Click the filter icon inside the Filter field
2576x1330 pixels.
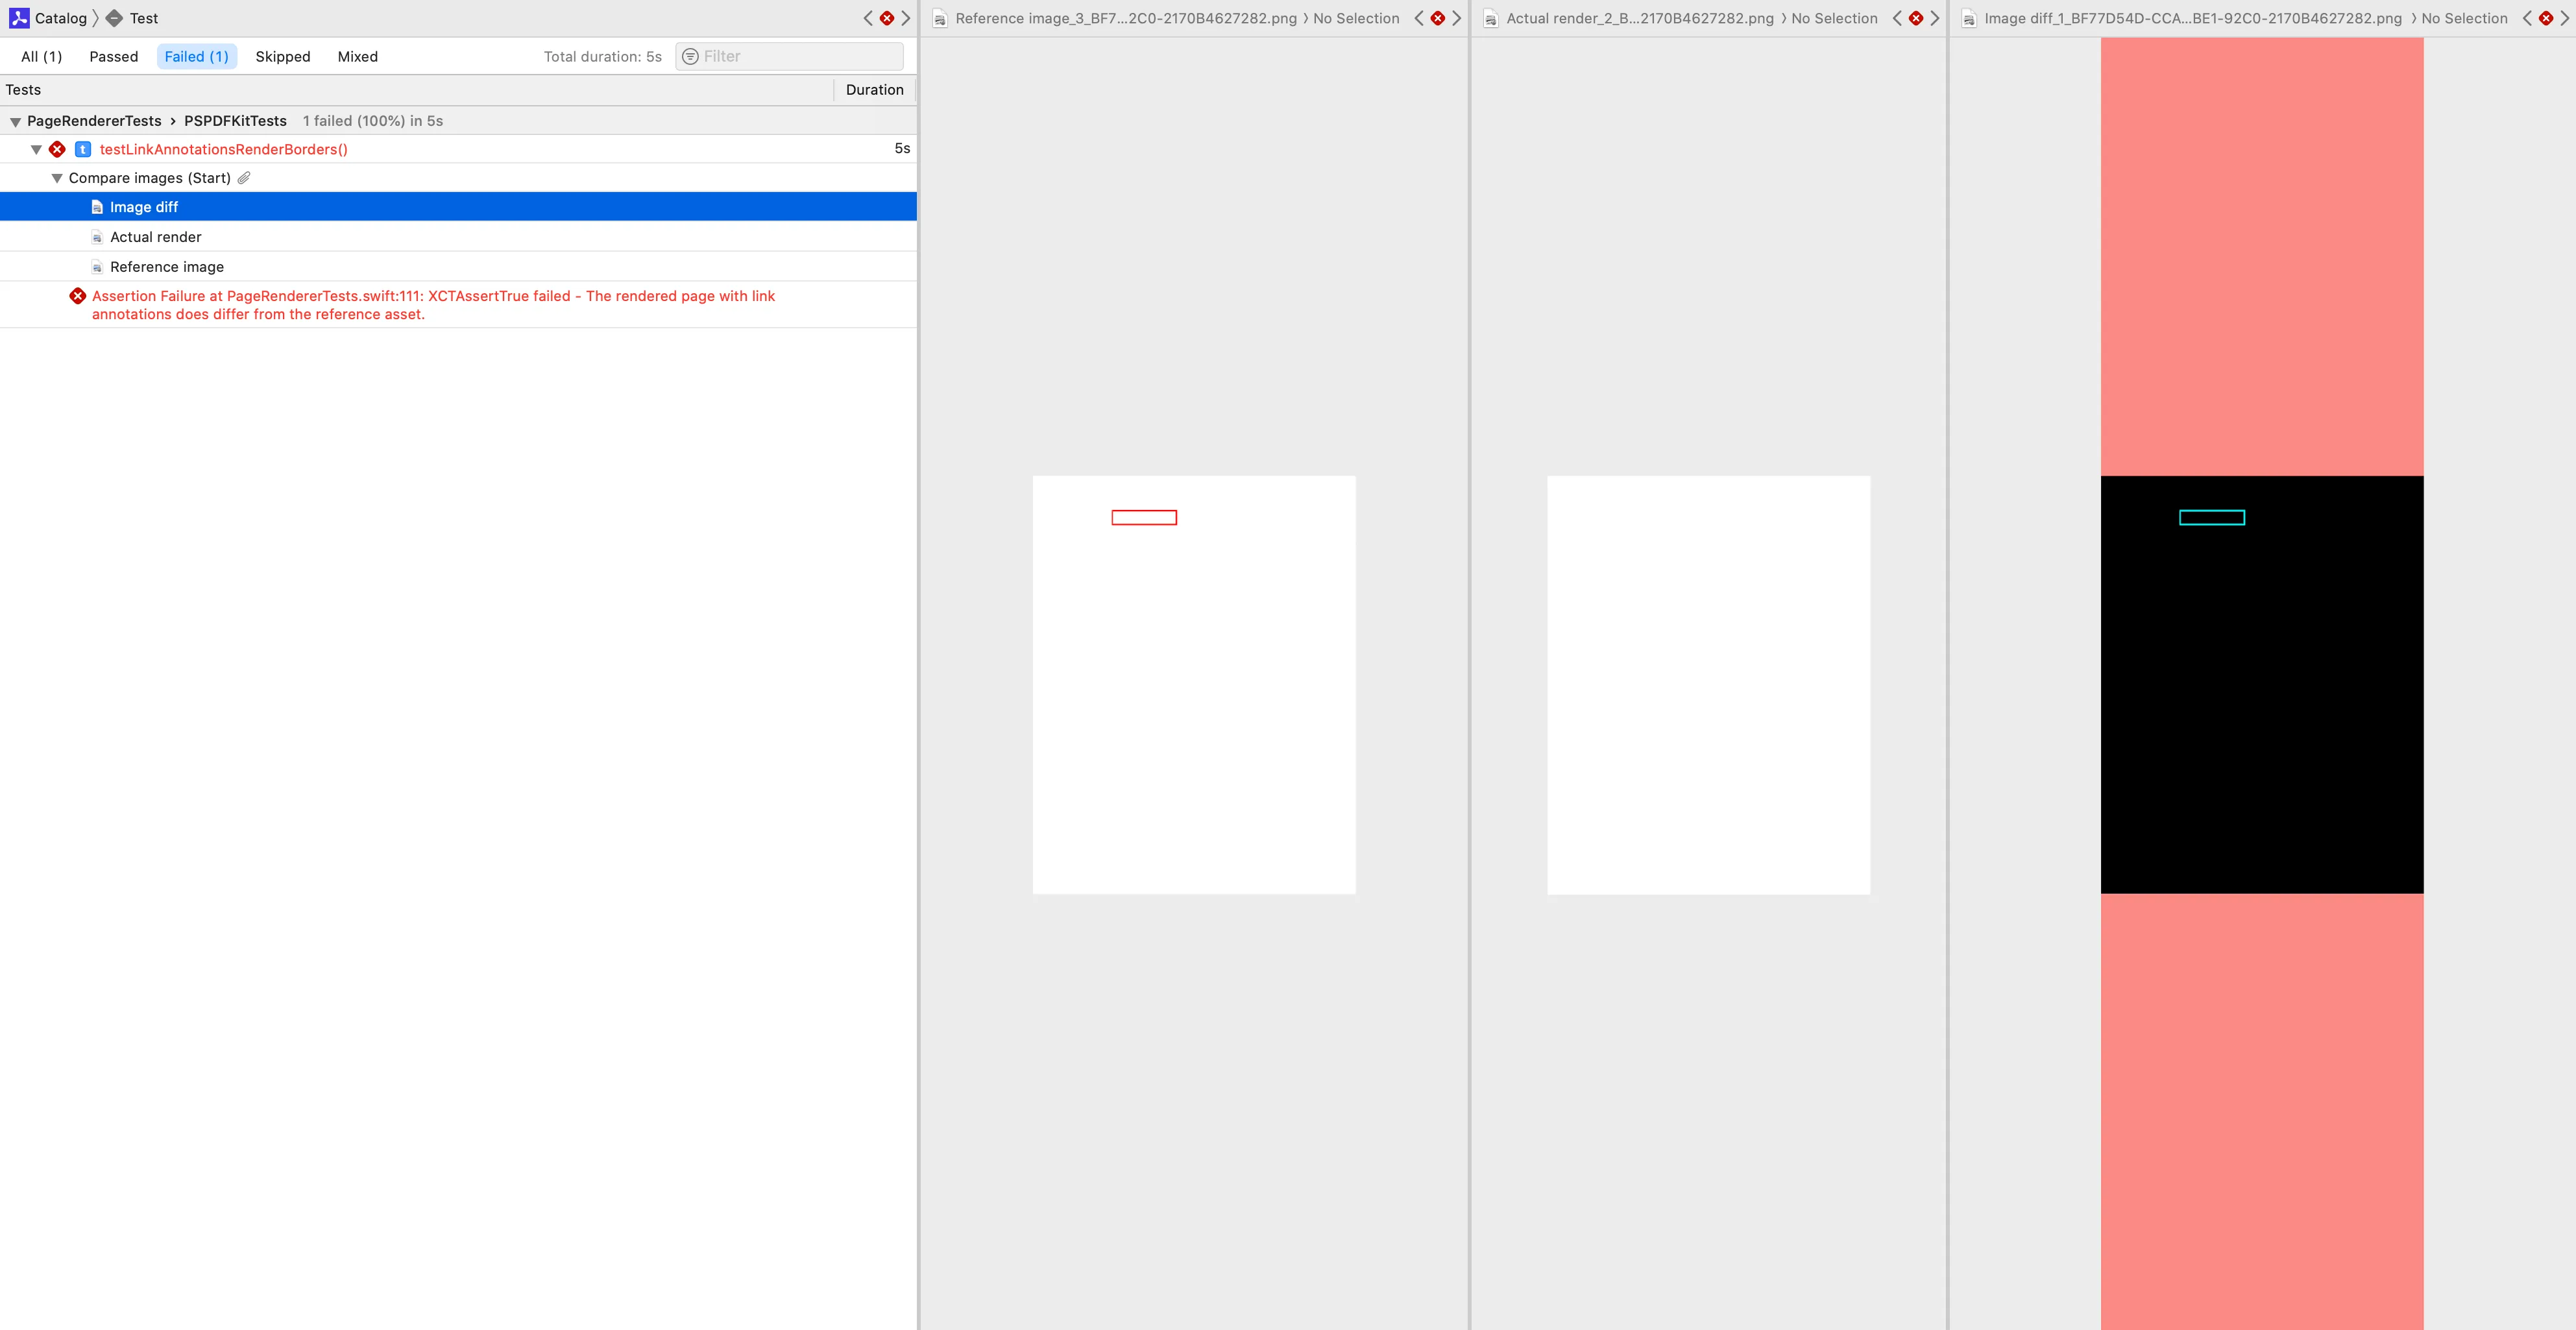tap(690, 57)
